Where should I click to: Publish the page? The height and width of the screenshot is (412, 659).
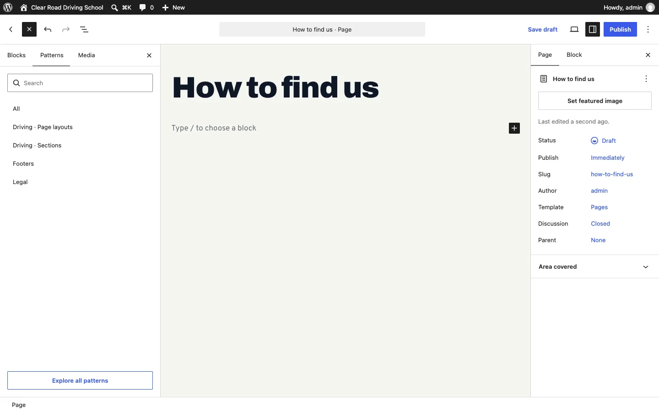(x=620, y=29)
